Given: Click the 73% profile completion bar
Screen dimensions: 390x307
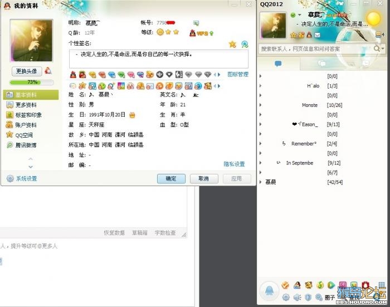Looking at the screenshot, I should [31, 82].
